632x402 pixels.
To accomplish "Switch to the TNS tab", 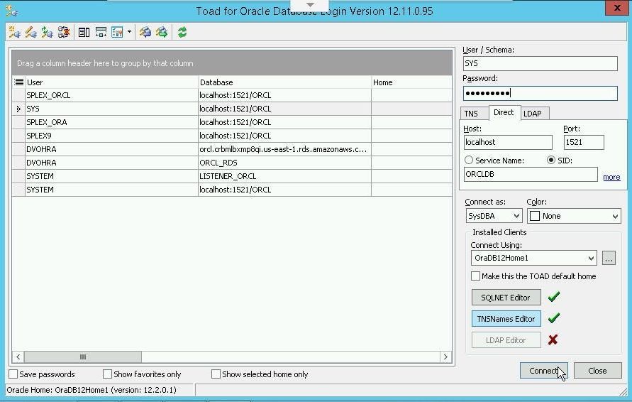I will click(x=471, y=114).
